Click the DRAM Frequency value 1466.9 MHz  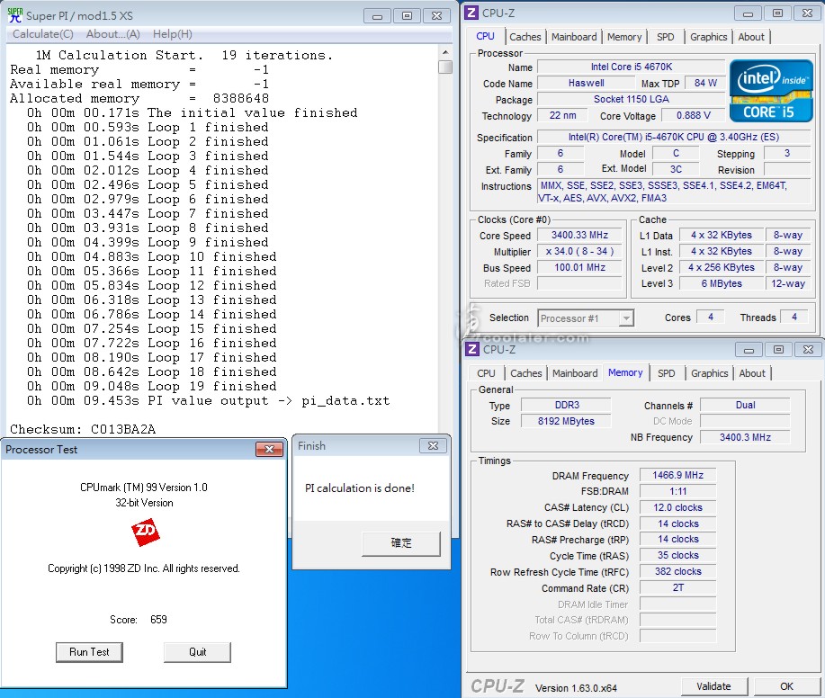pyautogui.click(x=677, y=476)
